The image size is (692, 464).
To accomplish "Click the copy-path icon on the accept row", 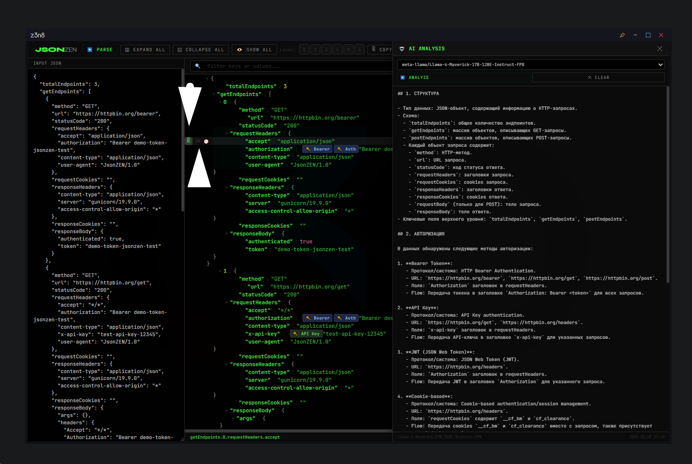I will coord(189,141).
